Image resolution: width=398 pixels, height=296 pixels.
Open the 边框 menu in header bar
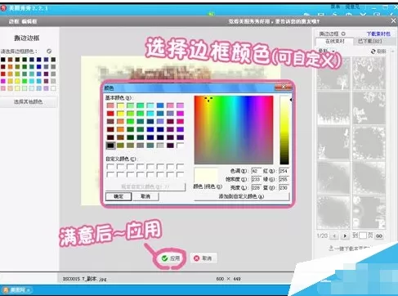click(x=14, y=21)
